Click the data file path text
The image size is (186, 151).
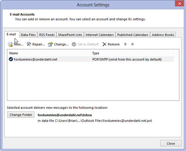tap(95, 121)
